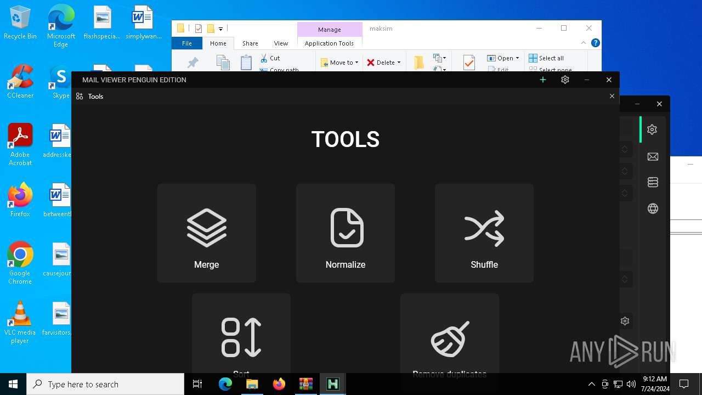Open the Normalize tool card
This screenshot has width=702, height=395.
coord(346,233)
